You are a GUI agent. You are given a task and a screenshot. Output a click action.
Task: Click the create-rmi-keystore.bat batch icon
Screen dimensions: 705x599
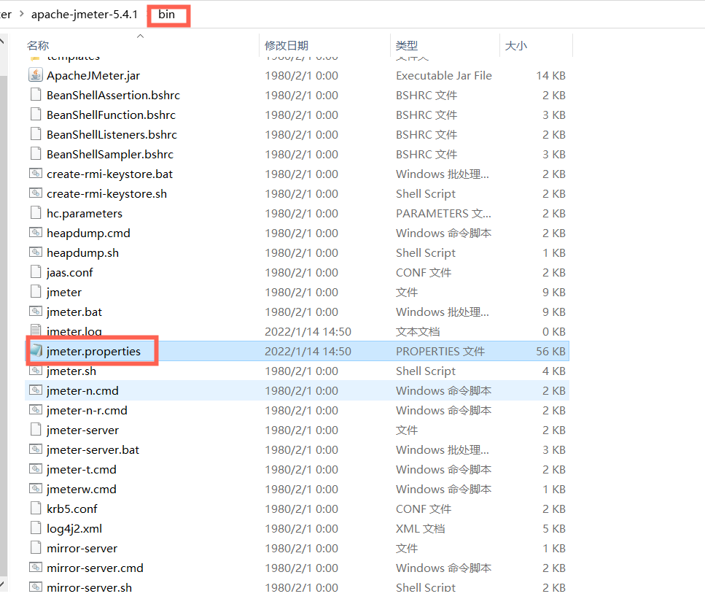coord(36,174)
